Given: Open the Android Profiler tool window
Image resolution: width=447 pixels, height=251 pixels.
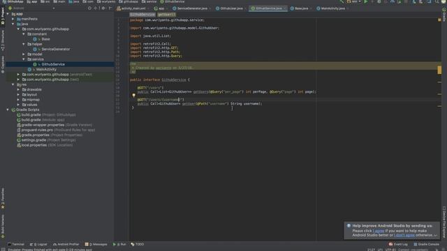Looking at the screenshot, I should coord(66,244).
